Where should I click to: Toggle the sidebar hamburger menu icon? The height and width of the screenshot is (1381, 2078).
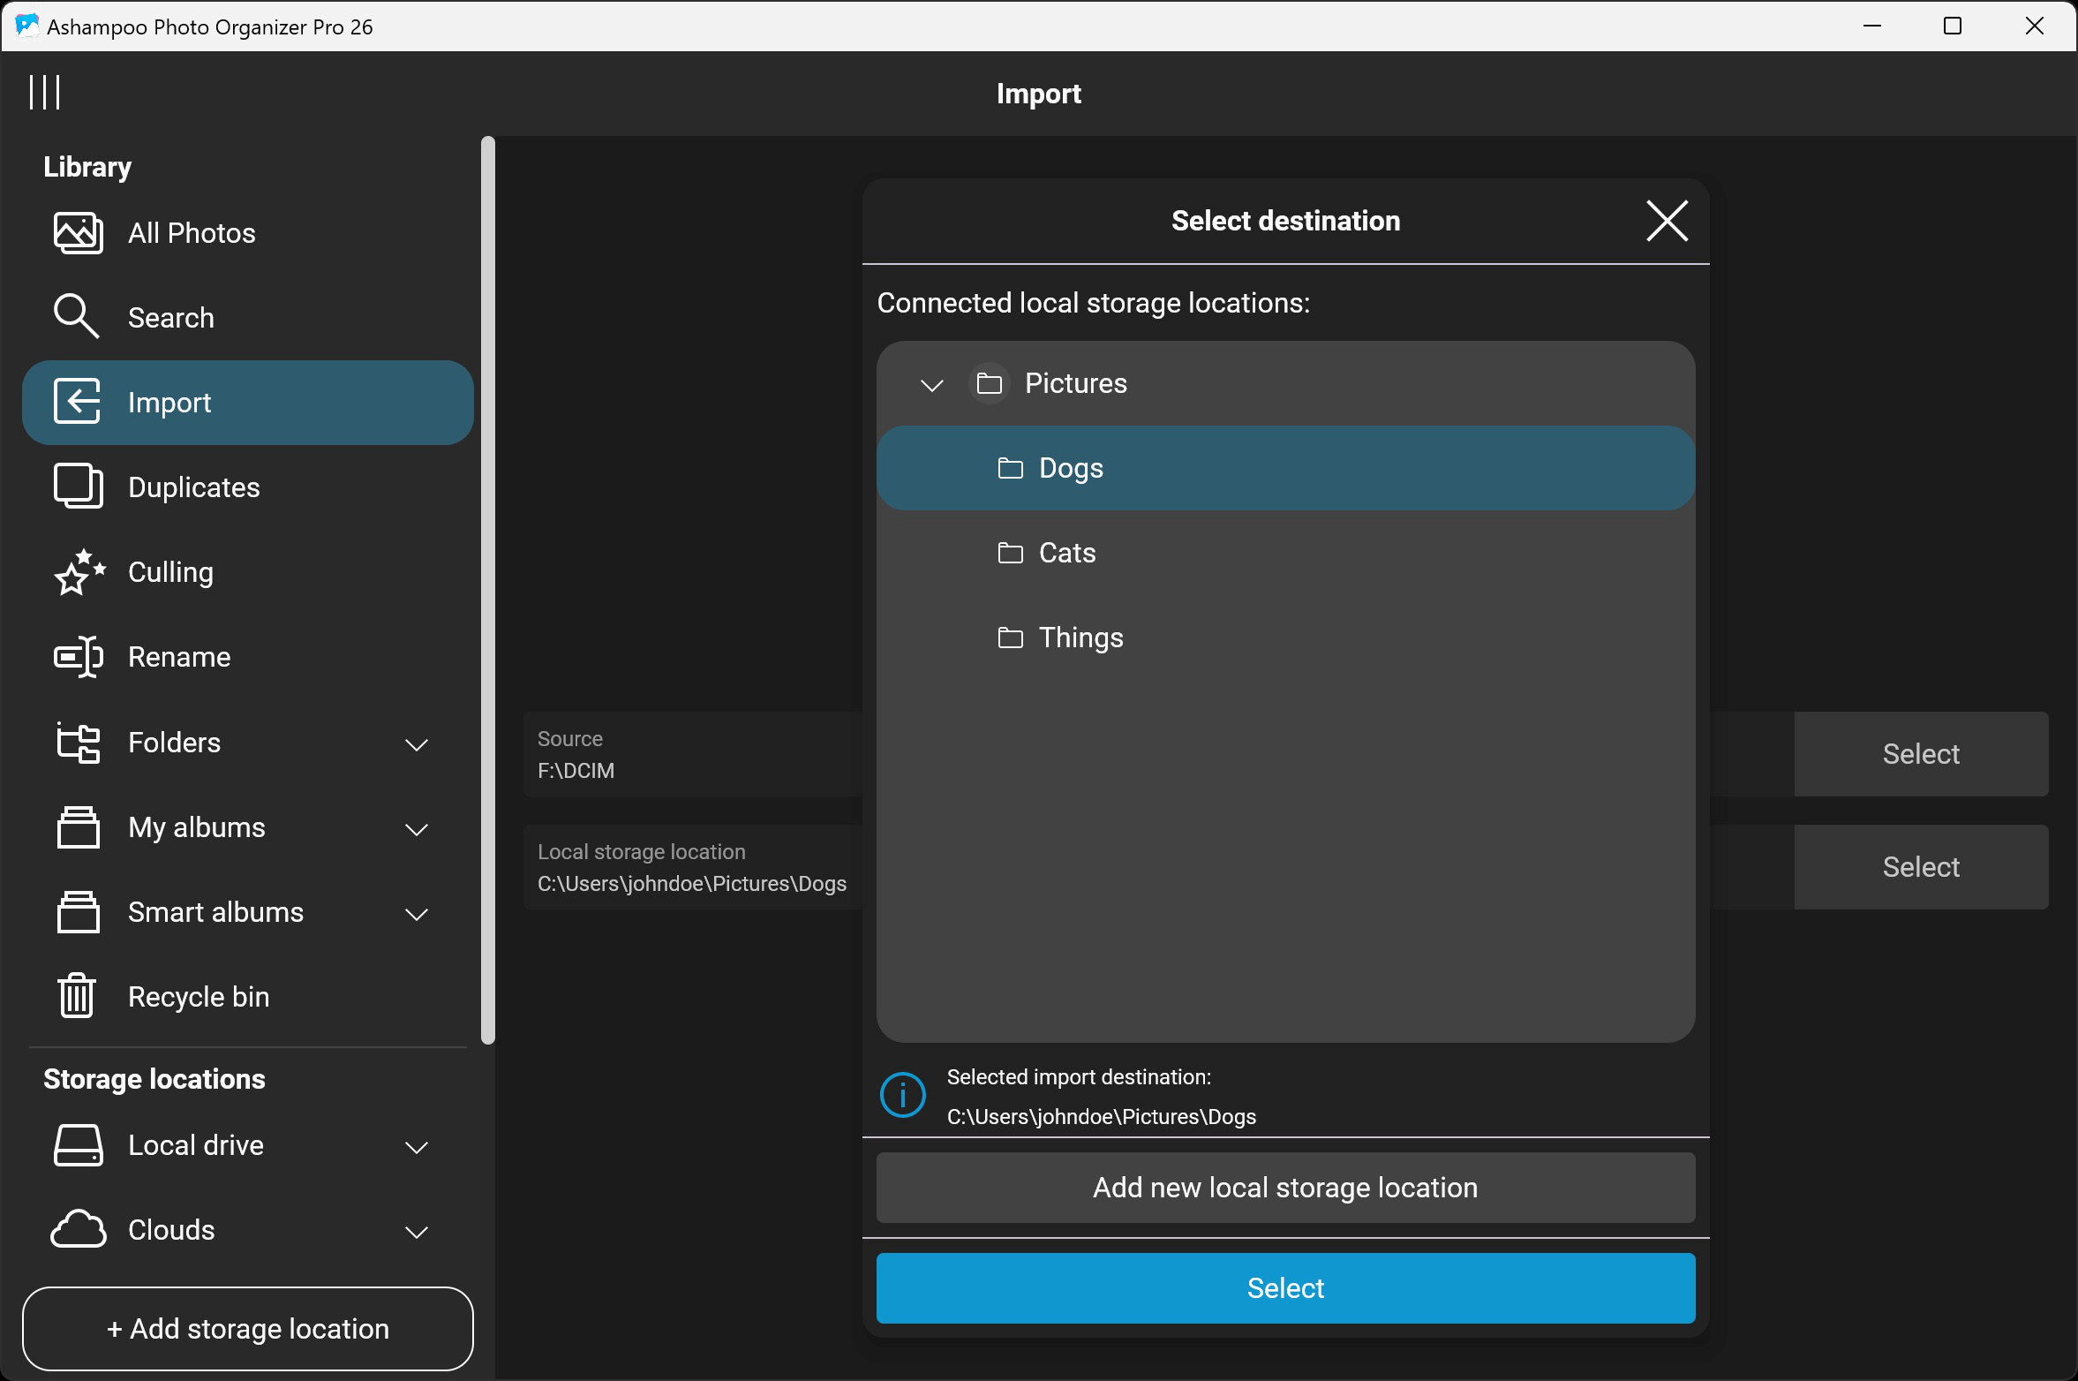pyautogui.click(x=44, y=92)
